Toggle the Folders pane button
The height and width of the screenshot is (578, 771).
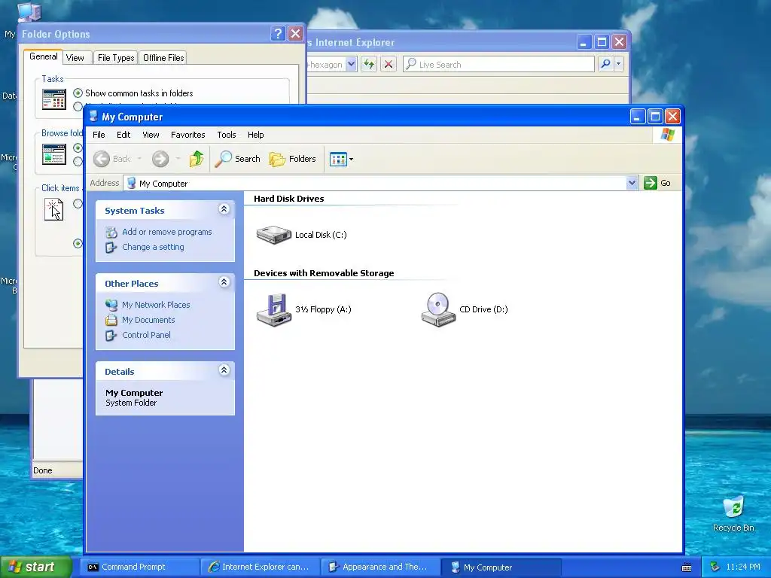tap(293, 159)
